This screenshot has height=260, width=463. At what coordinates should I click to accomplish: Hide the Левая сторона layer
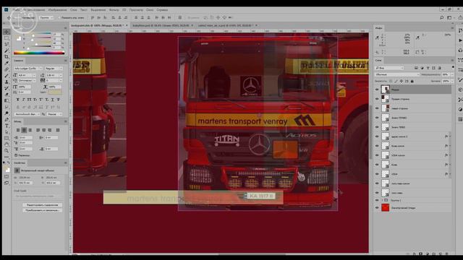[377, 108]
